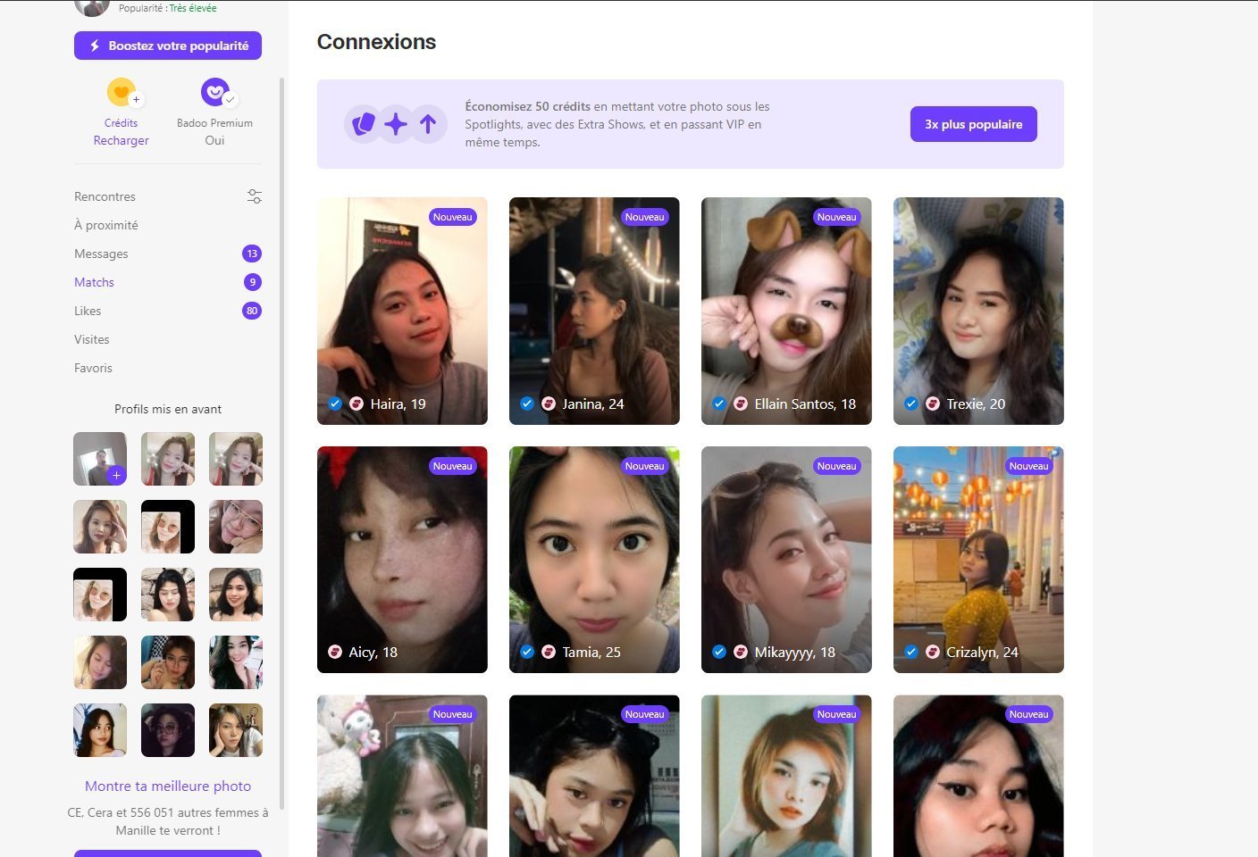This screenshot has width=1258, height=857.
Task: Click the pink mood icon beside Aicy
Action: pos(335,652)
